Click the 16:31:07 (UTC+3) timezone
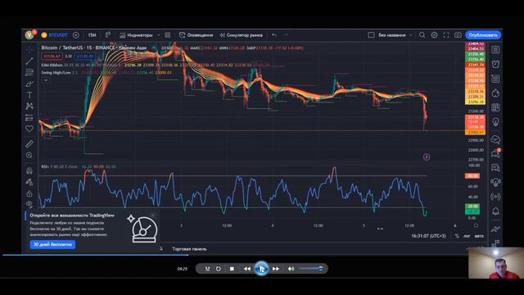Screen dimensions: 524x295 (x=429, y=236)
